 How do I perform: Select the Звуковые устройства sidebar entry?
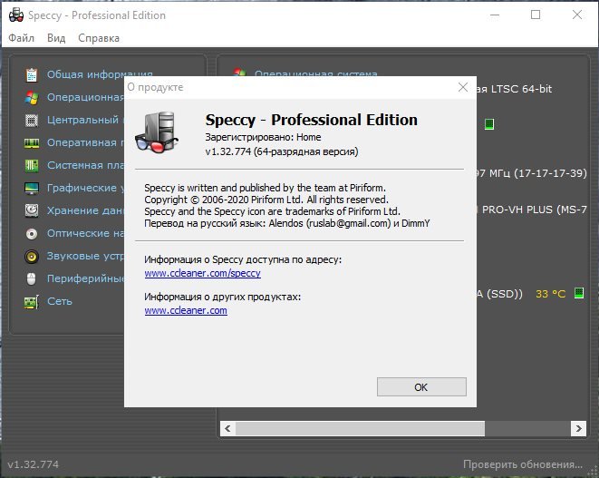[x=85, y=256]
